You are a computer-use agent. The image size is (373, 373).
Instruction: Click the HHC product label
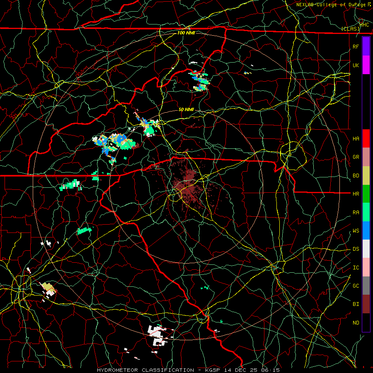pyautogui.click(x=364, y=24)
